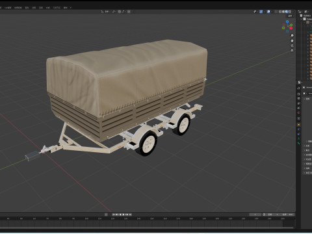This screenshot has height=234, width=312.
Task: Switch to the Shading workspace tab
Action: click(x=27, y=8)
